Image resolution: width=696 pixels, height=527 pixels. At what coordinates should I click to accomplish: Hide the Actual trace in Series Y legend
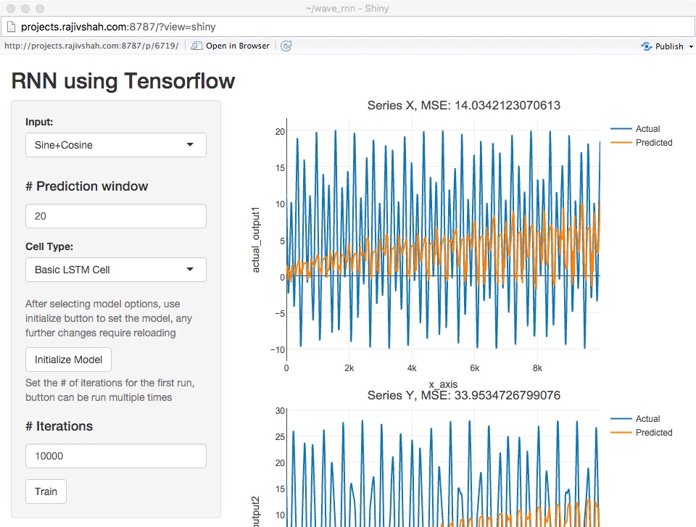click(x=647, y=419)
